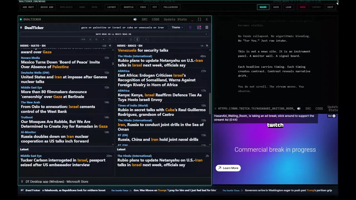The height and width of the screenshot is (200, 356).
Task: Click the split-view layout icon beside the hamburger menu
Action: 199,27
